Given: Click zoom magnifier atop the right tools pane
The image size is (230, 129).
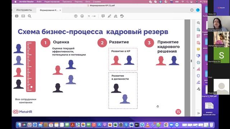Looking at the screenshot, I should click(198, 23).
